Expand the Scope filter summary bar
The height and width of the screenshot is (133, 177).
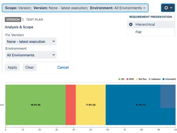(75, 8)
